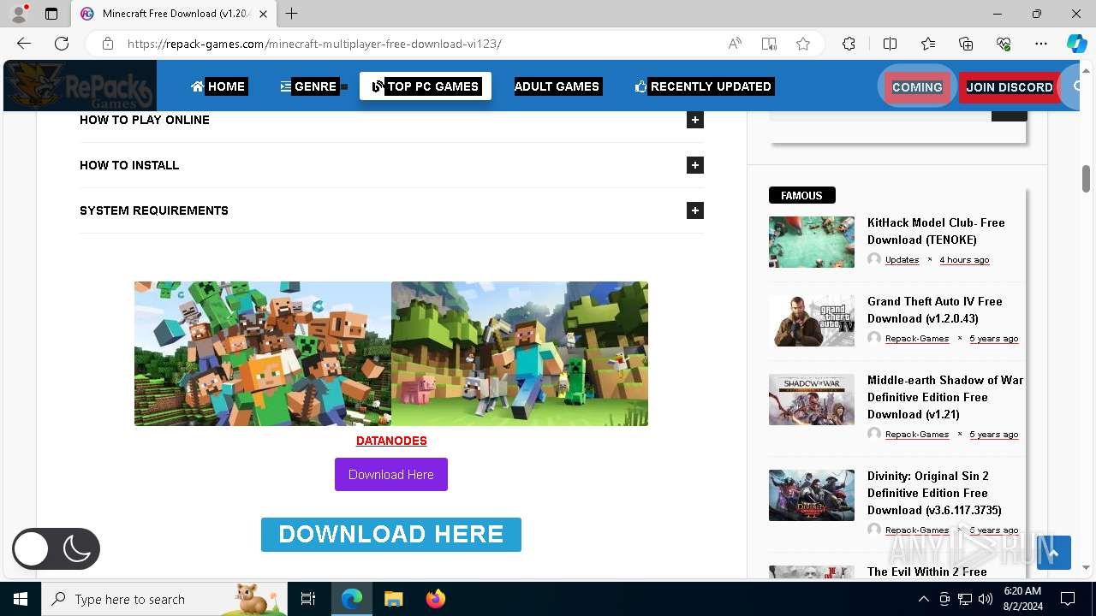Click the '4 hours ago' timestamp
This screenshot has width=1096, height=616.
coord(964,259)
